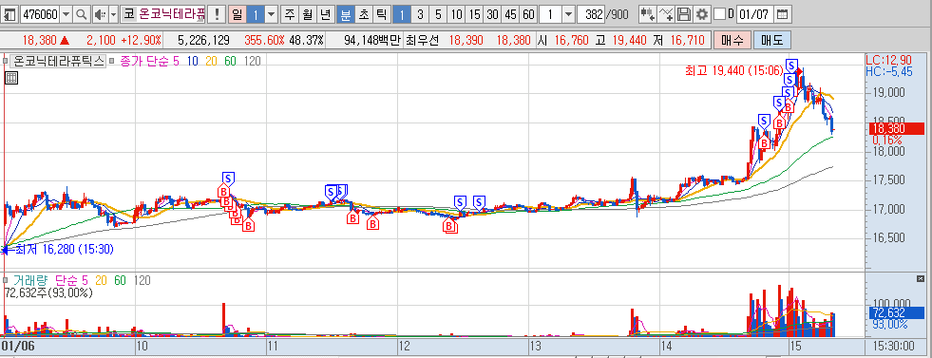This screenshot has width=932, height=358.
Task: Select the 15 minute interval tab
Action: 474,13
